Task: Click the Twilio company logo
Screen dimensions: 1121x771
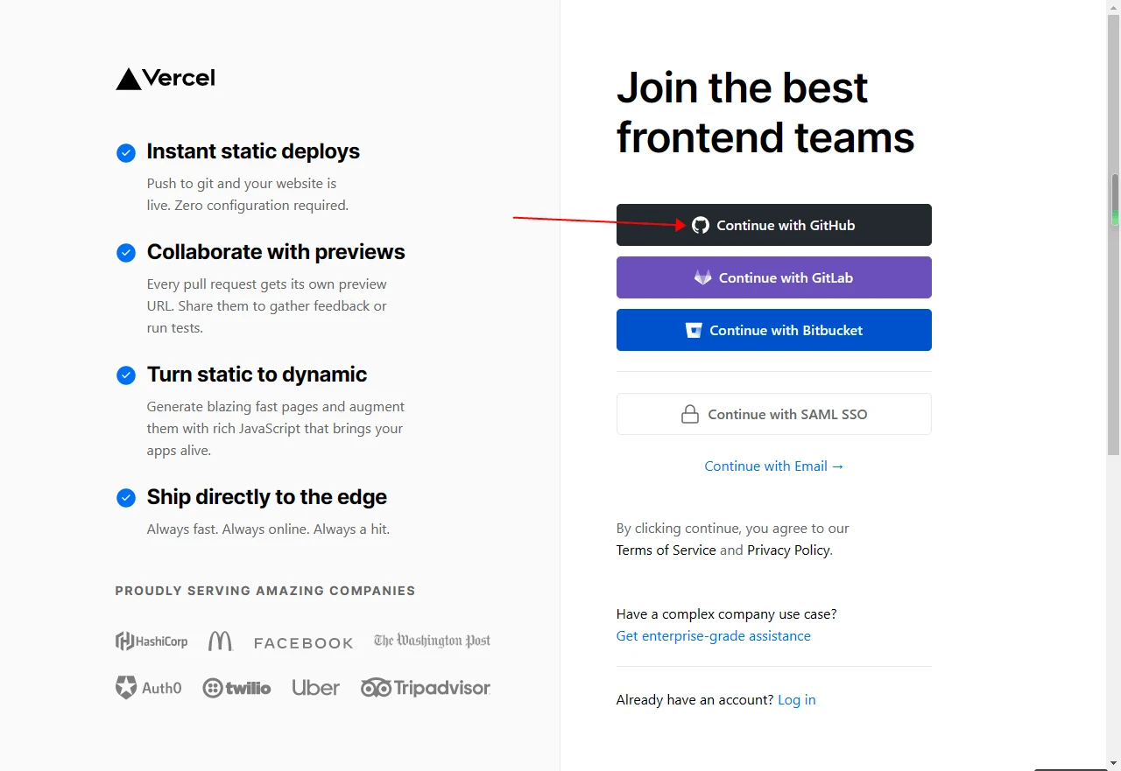Action: (236, 688)
